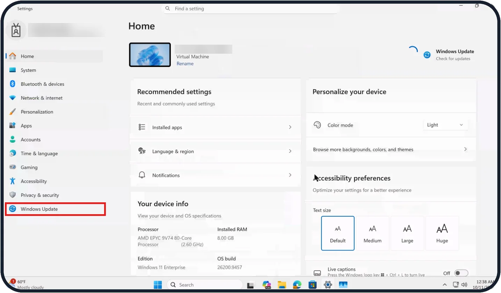Screen dimensions: 501x293
Task: Click the Windows Update sync icon in the sidebar
Action: tap(13, 209)
